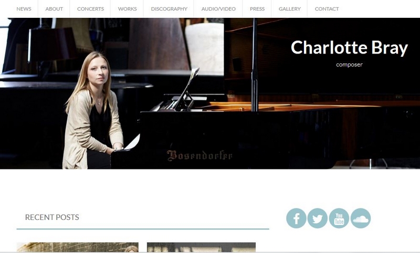This screenshot has width=420, height=253.
Task: Select Concerts in the navigation bar
Action: [x=90, y=9]
